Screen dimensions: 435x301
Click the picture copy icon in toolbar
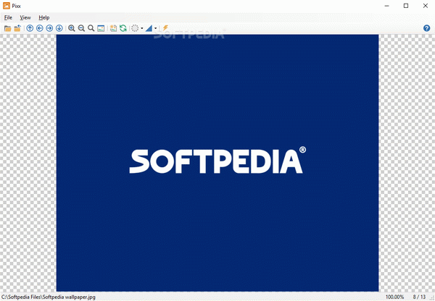click(x=113, y=28)
